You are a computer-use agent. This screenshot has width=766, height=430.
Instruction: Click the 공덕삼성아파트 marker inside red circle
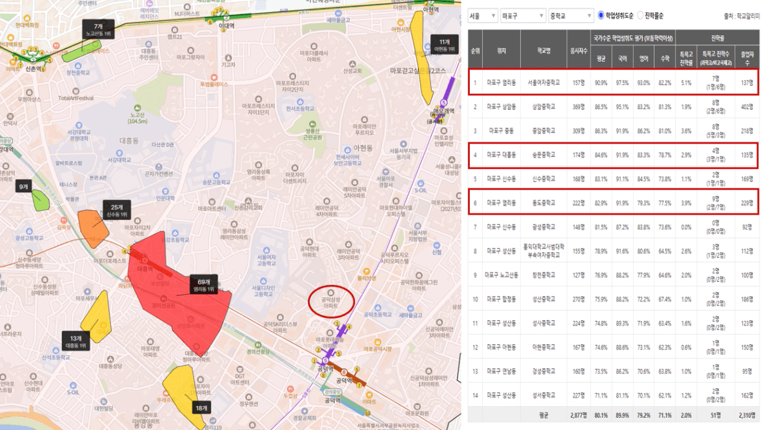coord(330,293)
